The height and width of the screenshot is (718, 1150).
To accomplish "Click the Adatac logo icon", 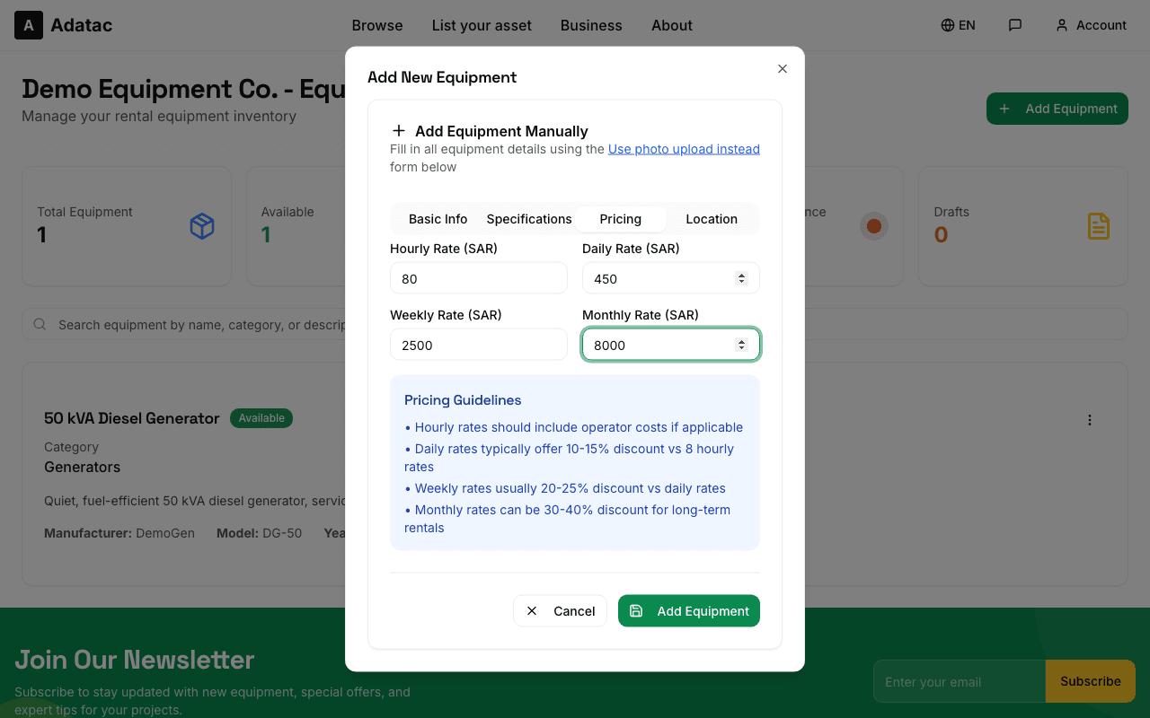I will (29, 25).
